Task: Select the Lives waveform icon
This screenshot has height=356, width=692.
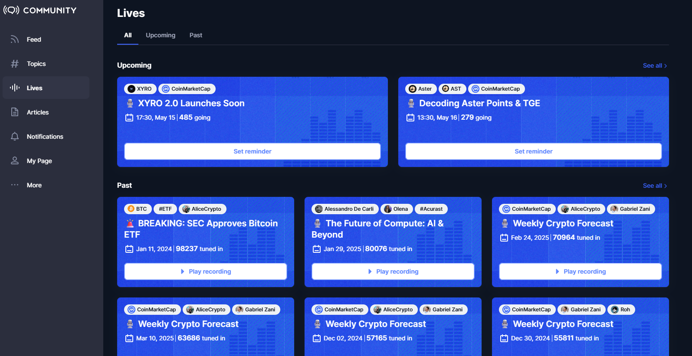Action: coord(15,88)
